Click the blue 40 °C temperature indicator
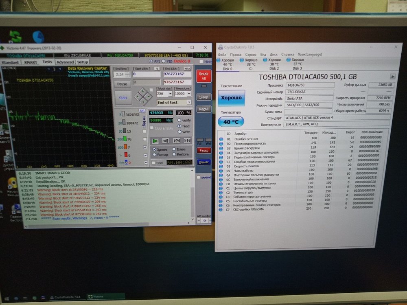The height and width of the screenshot is (305, 407). point(231,122)
